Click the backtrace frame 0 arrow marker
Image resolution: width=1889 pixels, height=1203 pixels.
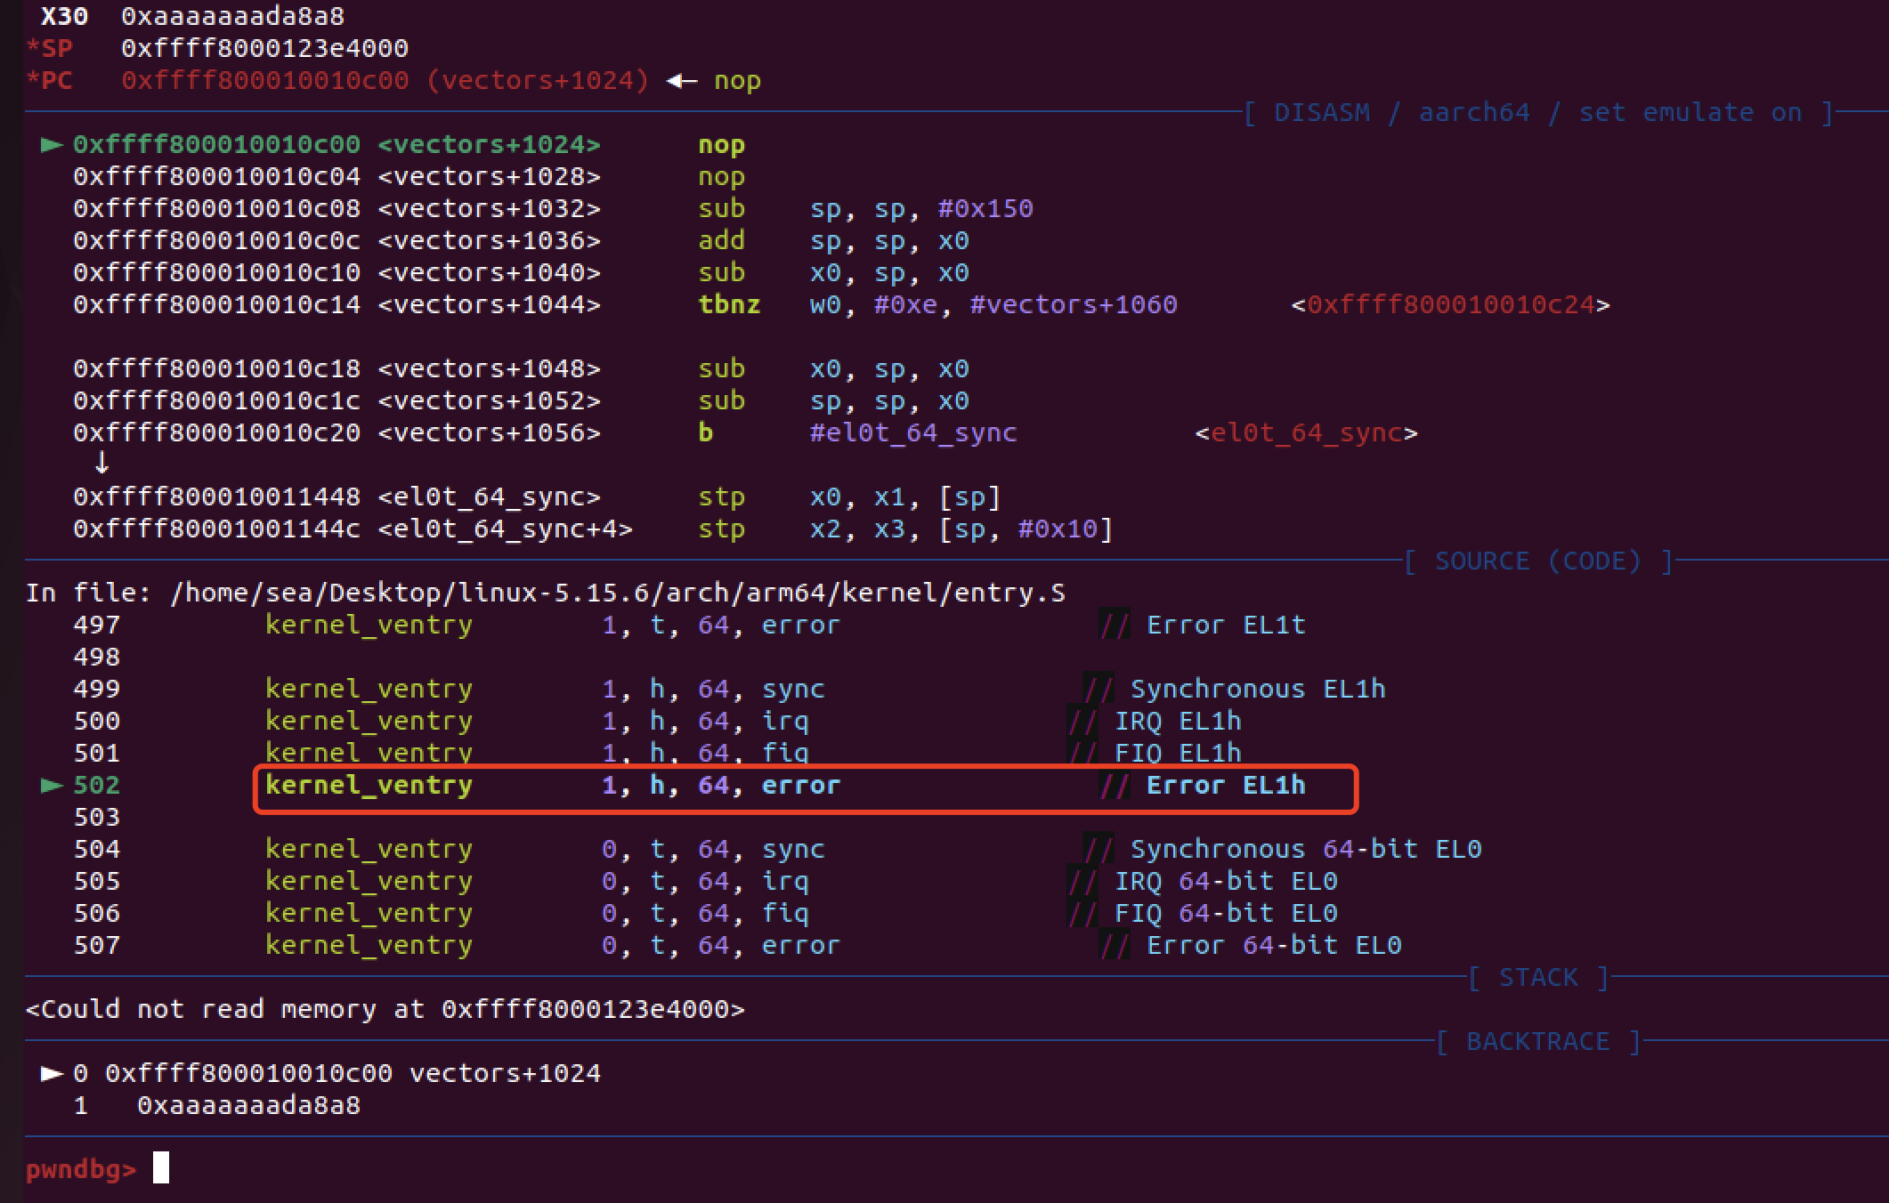tap(52, 1074)
